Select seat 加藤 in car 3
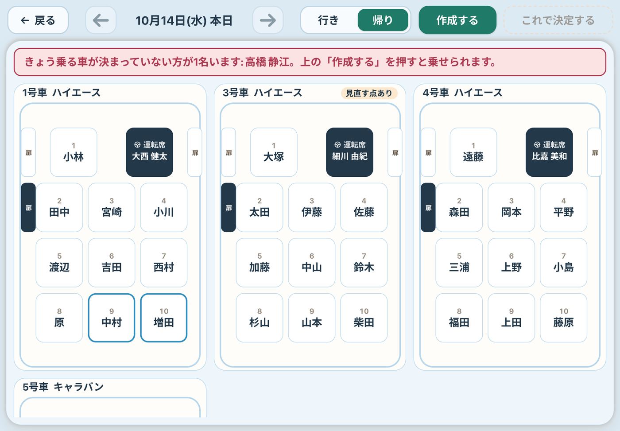620x431 pixels. point(260,263)
